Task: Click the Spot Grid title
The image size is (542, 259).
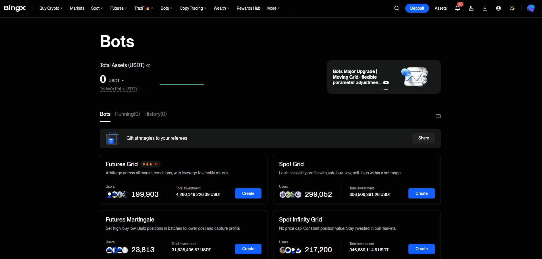Action: 291,164
